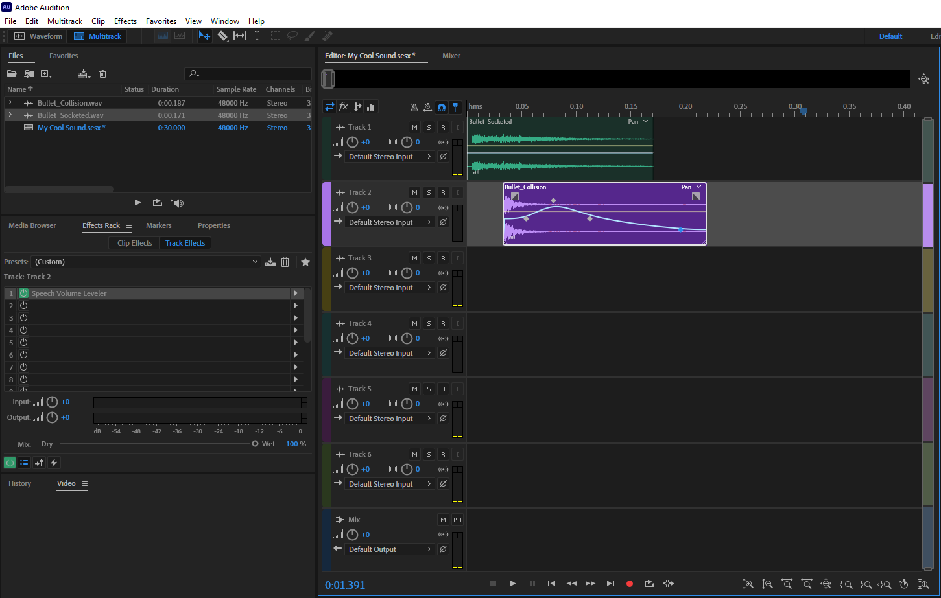Click the Zoom Out Full icon
This screenshot has height=598, width=941.
[826, 584]
